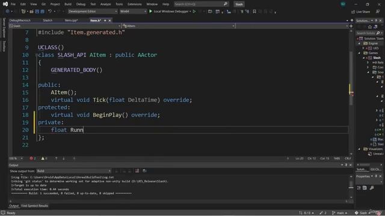Open the AItem type navigation dropdown
The image size is (385, 216).
(178, 26)
